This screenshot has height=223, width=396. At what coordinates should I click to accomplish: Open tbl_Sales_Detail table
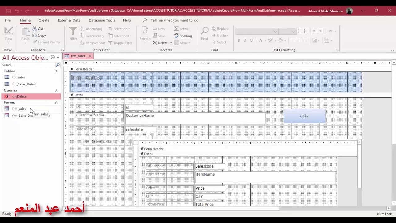coord(24,84)
